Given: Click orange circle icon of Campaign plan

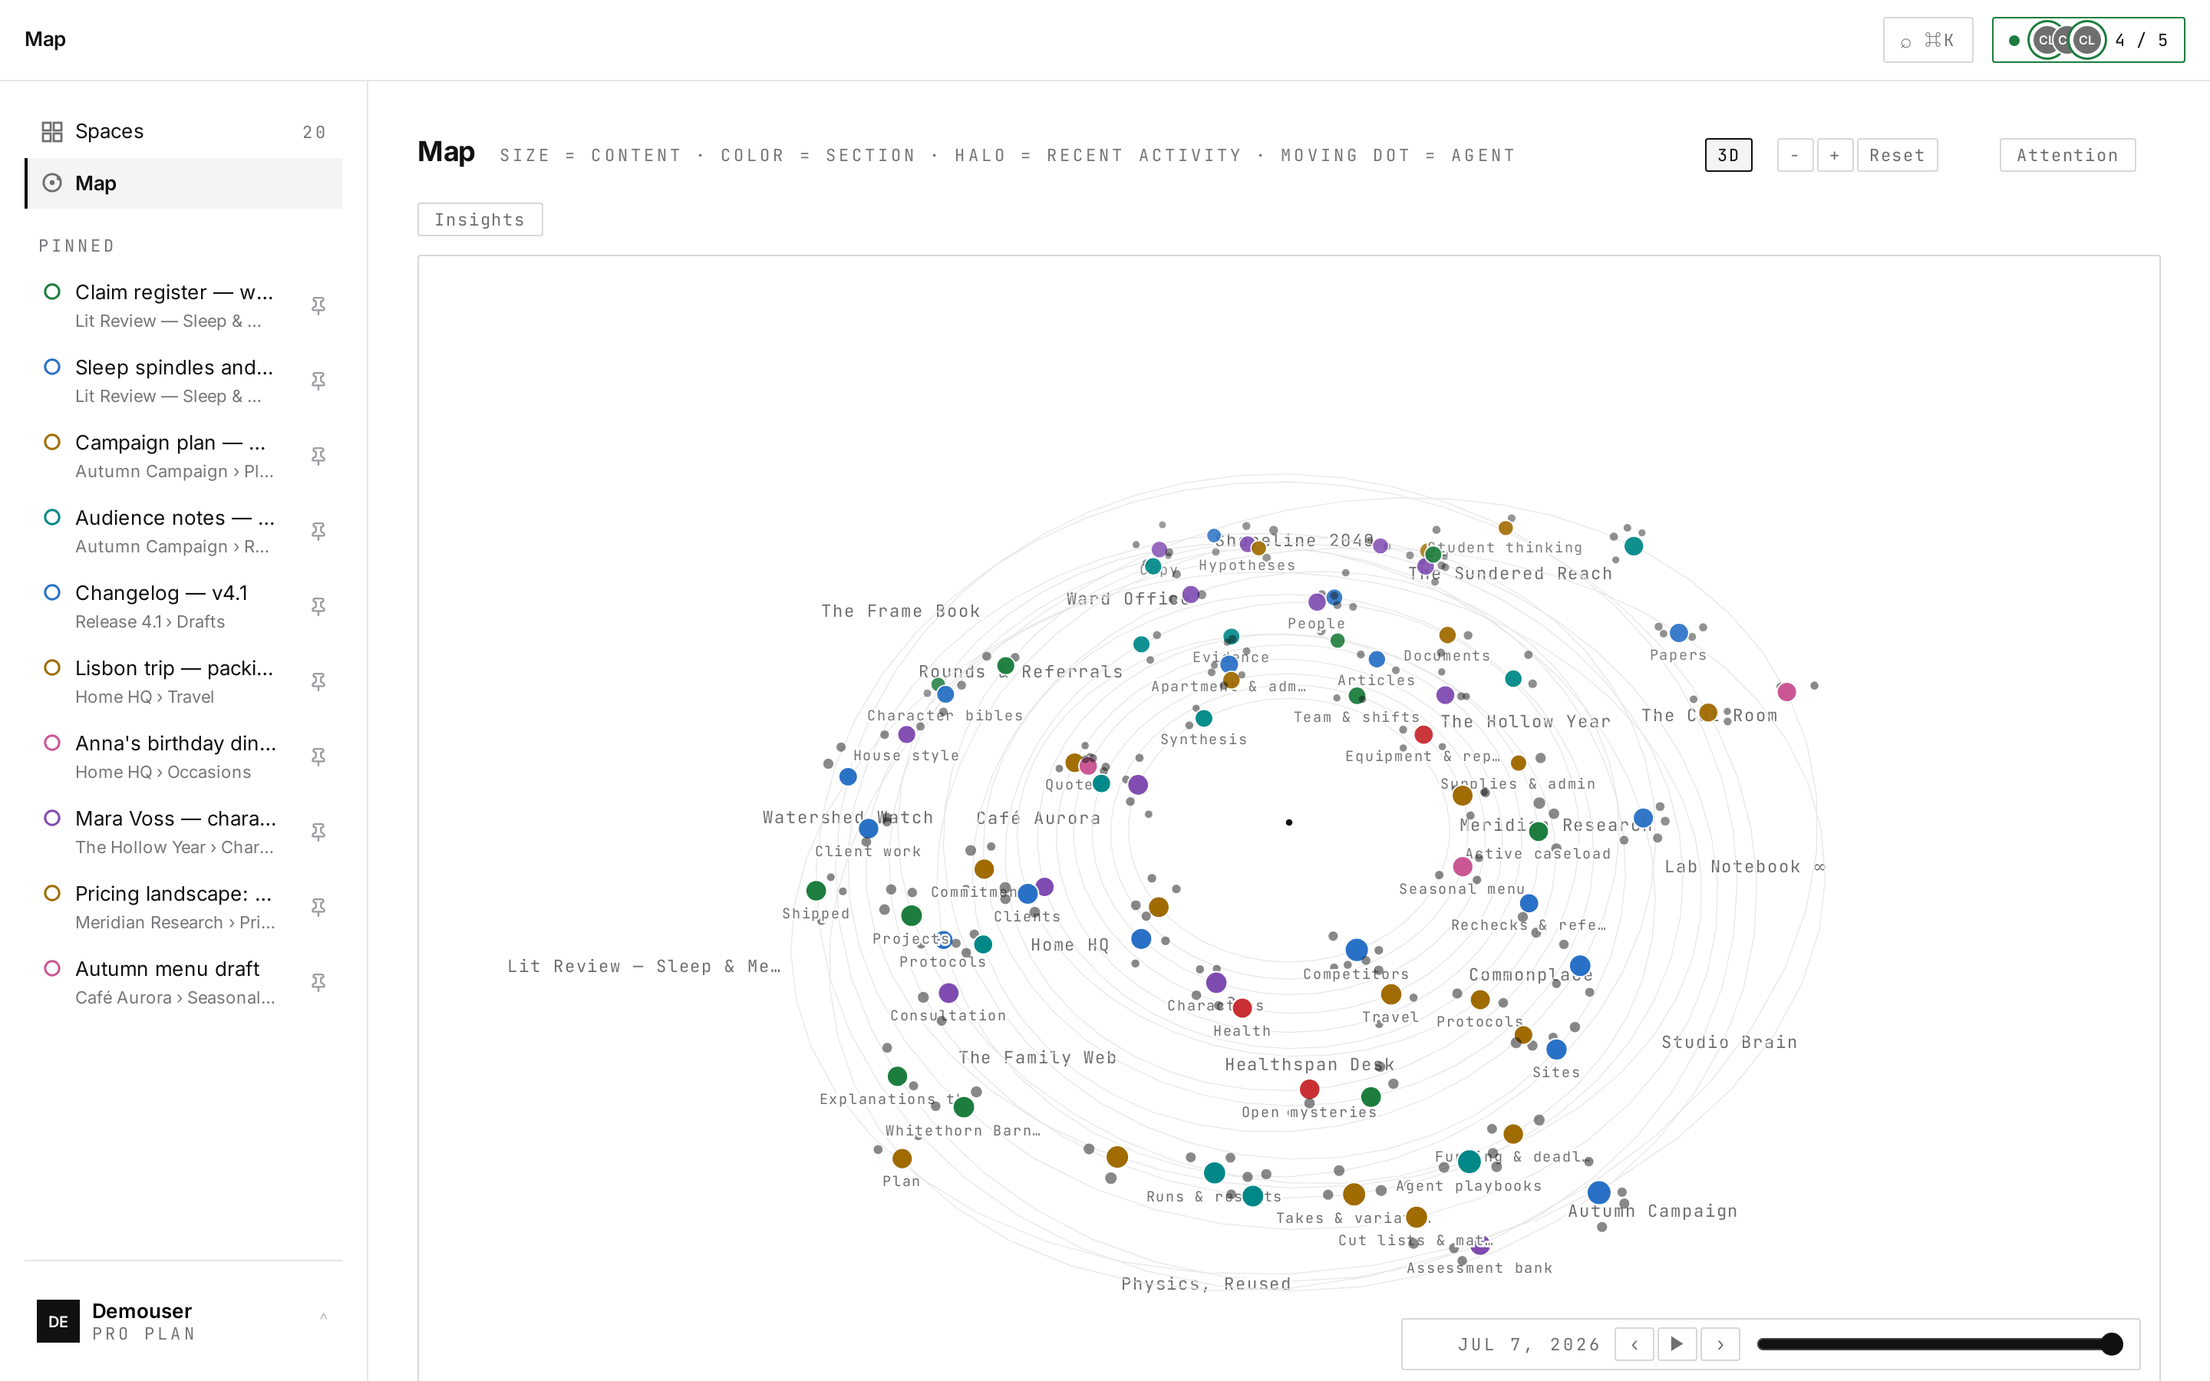Looking at the screenshot, I should [52, 442].
